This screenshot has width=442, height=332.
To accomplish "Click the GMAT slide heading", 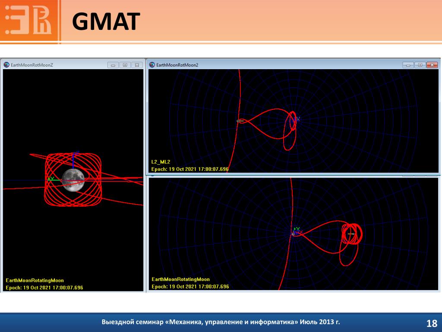I will 106,22.
